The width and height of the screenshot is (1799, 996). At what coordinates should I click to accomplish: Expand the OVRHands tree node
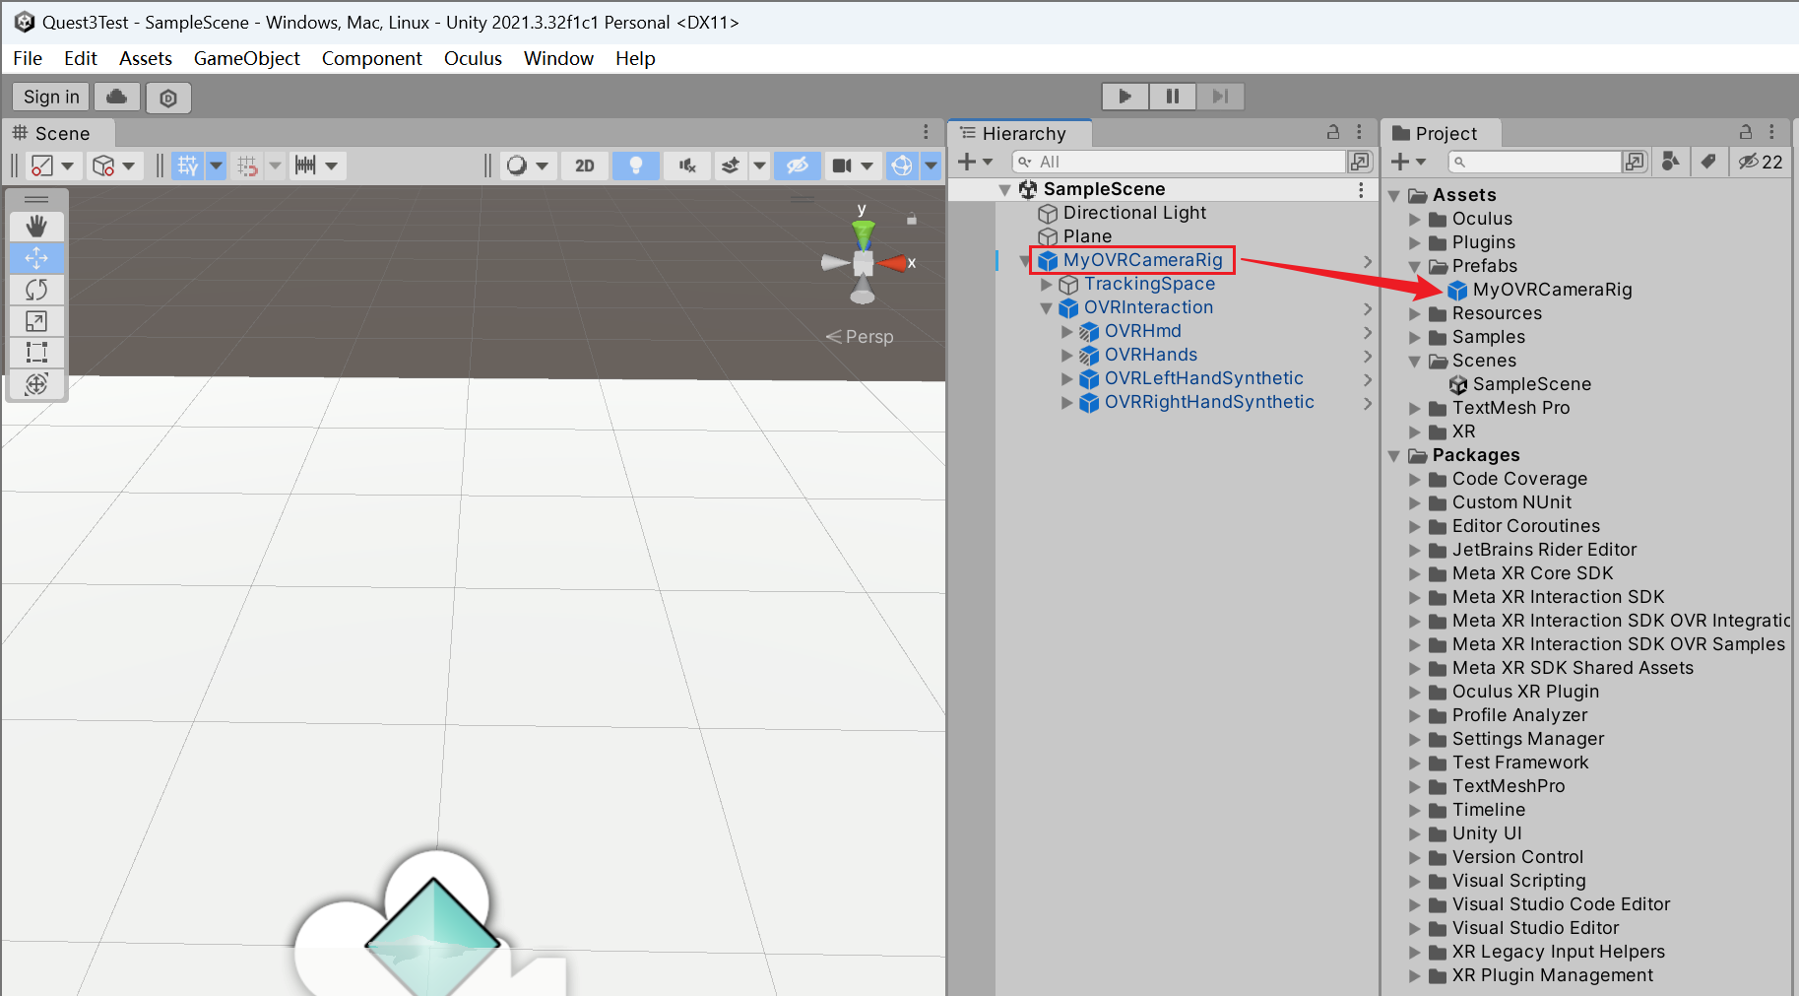click(x=1066, y=356)
